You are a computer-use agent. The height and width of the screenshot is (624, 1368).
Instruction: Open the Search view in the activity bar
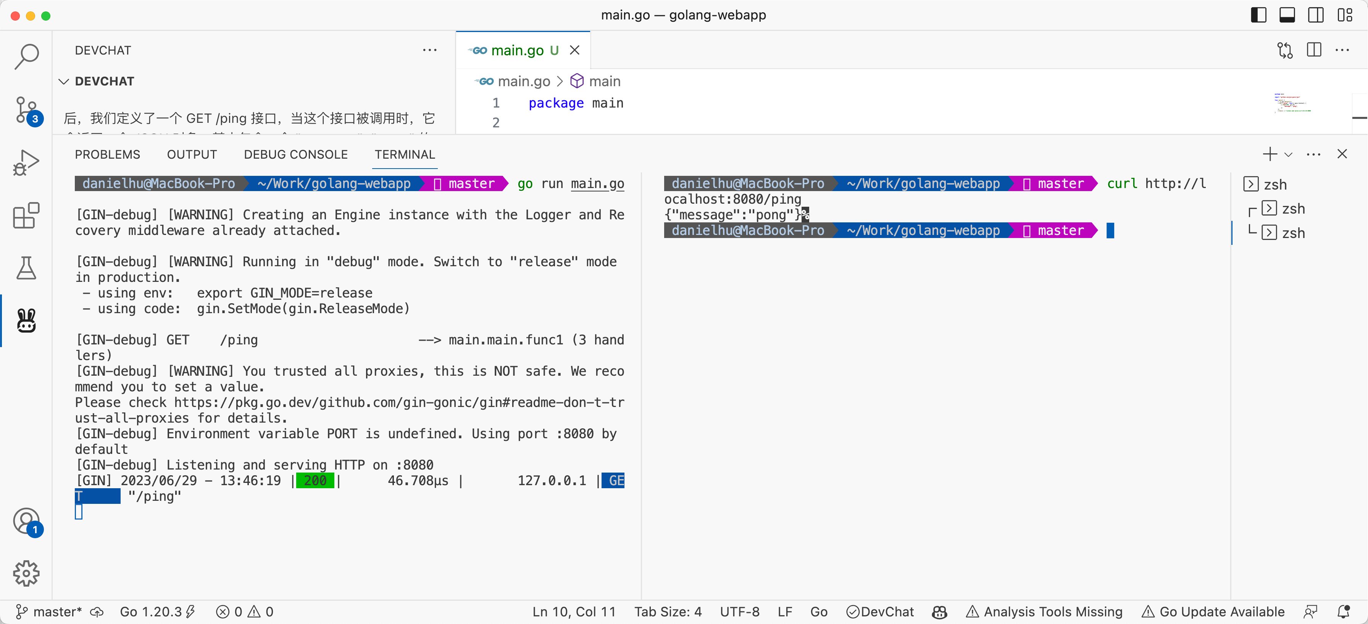[26, 56]
